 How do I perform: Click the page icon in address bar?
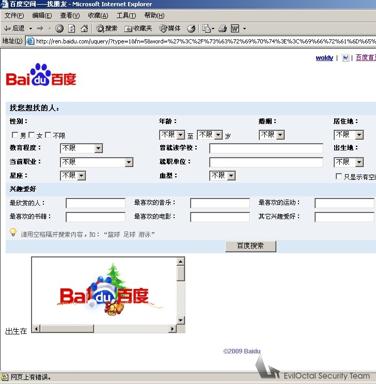coord(30,41)
